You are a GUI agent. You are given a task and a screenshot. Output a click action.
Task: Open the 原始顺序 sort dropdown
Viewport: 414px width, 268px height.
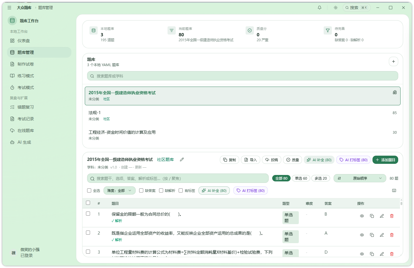[360, 178]
